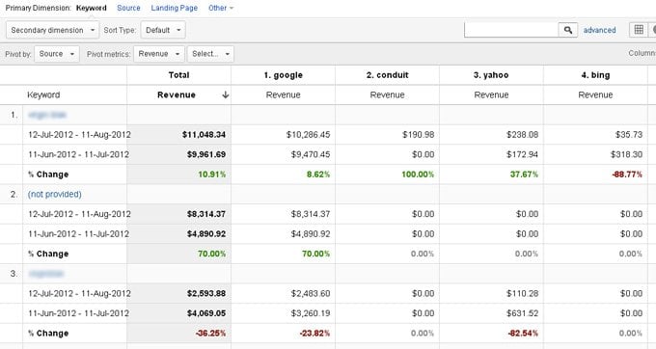
Task: Select the -88.77% change value
Action: pos(627,174)
